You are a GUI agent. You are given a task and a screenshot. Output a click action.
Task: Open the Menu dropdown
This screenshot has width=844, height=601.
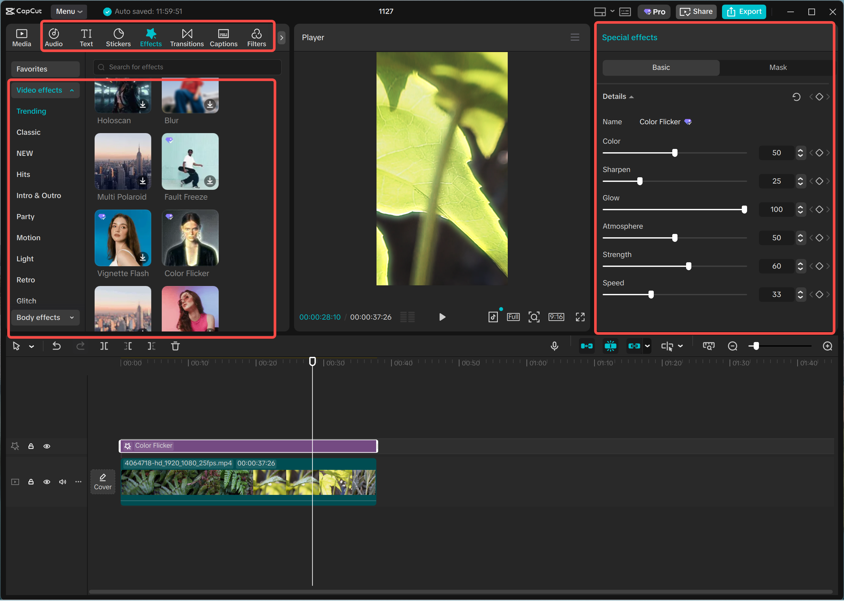(x=69, y=12)
